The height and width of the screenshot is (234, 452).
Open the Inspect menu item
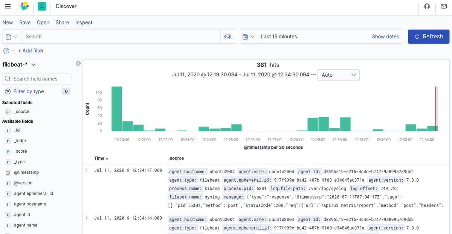84,23
